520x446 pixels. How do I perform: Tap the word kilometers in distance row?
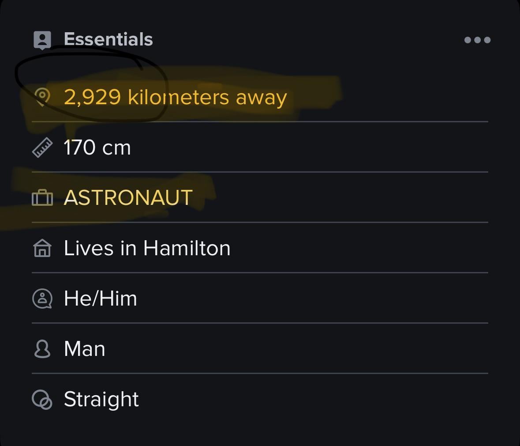(178, 97)
